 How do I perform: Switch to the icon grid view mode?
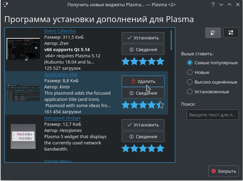[x=231, y=32]
